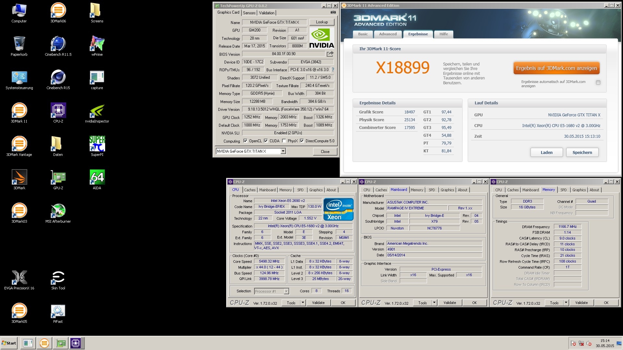Toggle the CUDA checkbox in GPU-Z
This screenshot has height=350, width=623.
266,141
